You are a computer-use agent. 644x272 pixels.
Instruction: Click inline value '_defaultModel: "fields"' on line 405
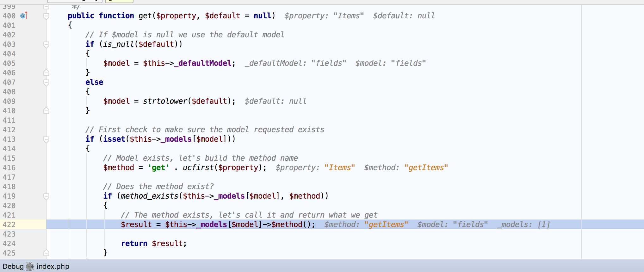coord(295,63)
